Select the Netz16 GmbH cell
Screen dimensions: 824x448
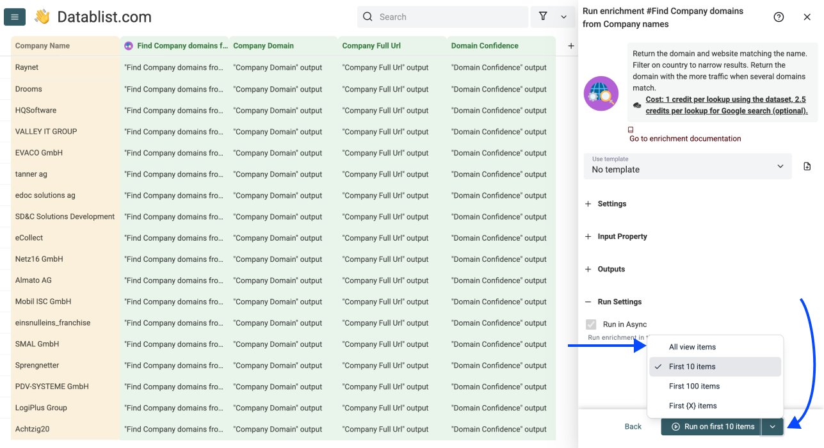click(x=65, y=259)
